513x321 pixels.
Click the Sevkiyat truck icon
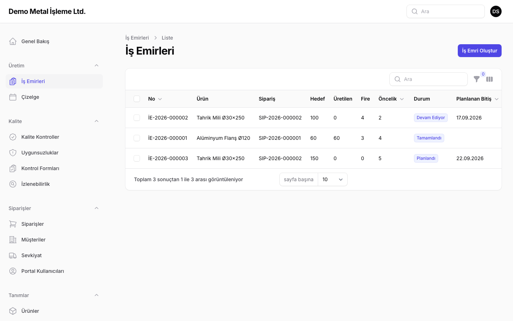tap(13, 255)
